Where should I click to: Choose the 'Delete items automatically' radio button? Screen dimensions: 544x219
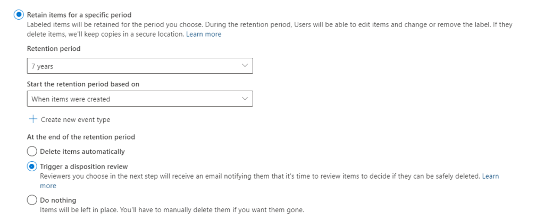pyautogui.click(x=32, y=152)
